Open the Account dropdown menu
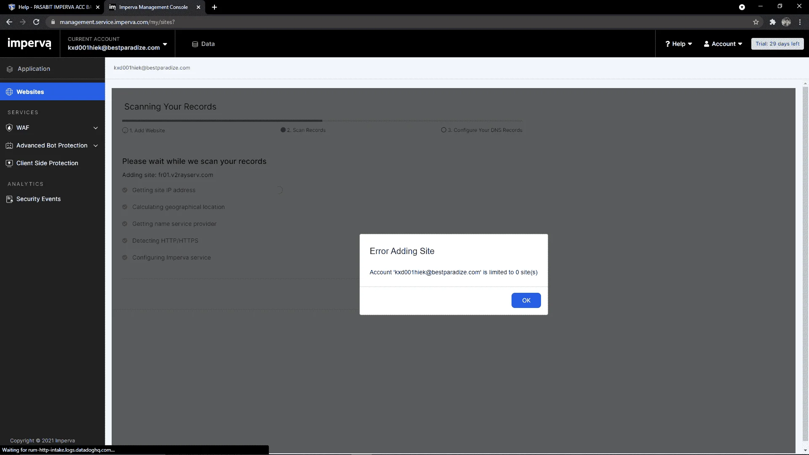This screenshot has height=455, width=809. (x=723, y=44)
